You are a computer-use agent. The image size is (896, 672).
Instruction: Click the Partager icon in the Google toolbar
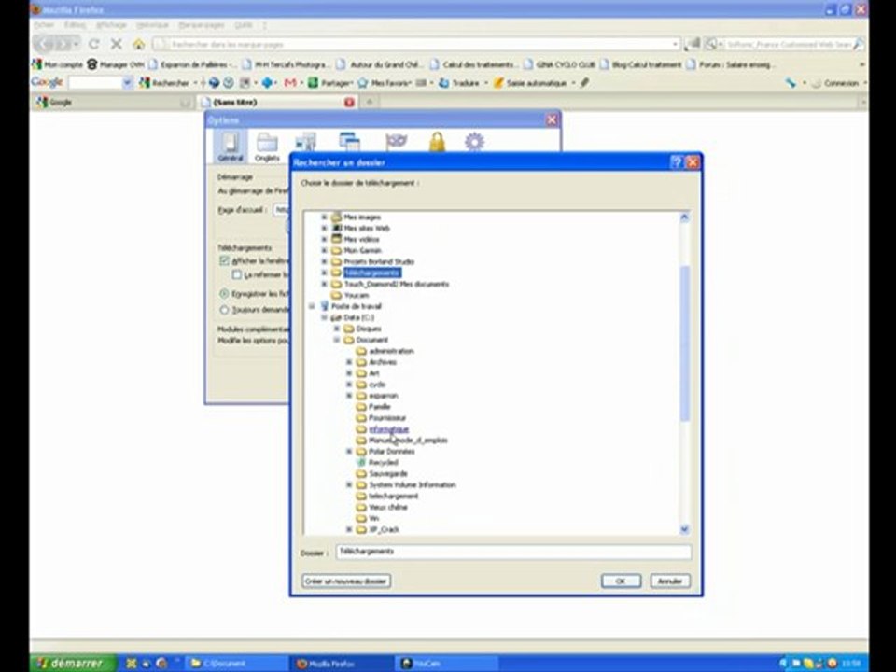pyautogui.click(x=313, y=83)
